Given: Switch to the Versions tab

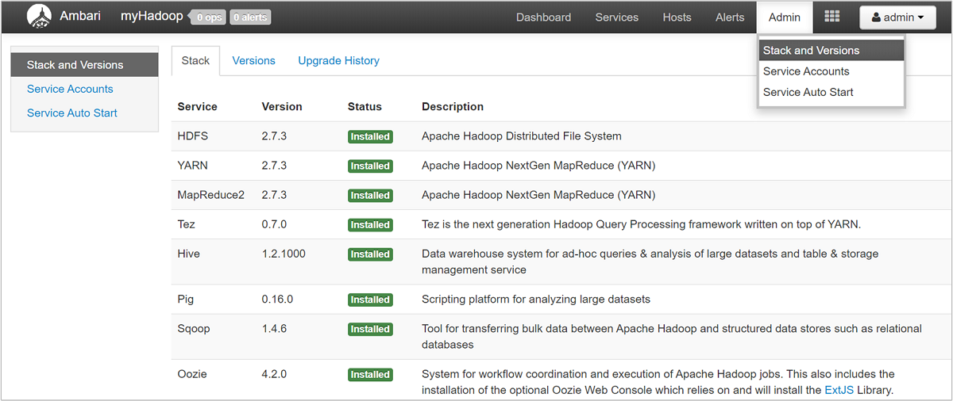Looking at the screenshot, I should (253, 60).
